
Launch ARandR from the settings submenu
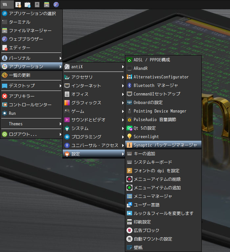(x=163, y=69)
